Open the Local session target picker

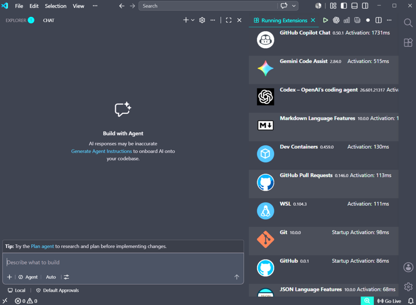click(16, 290)
